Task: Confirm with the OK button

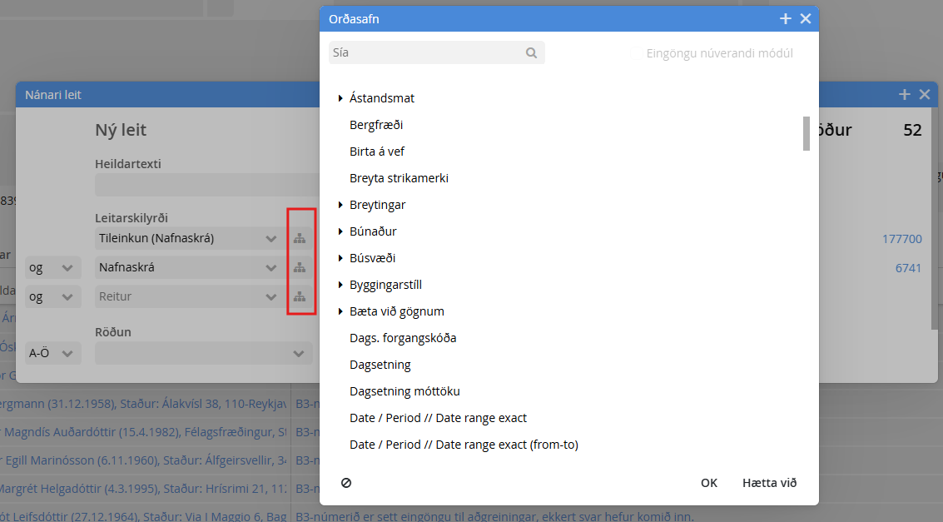Action: pos(709,483)
